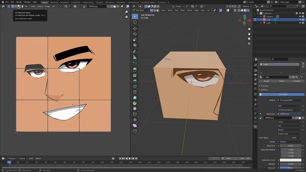306x172 pixels.
Task: Click UV editor zoom magnifier icon
Action: point(126,12)
